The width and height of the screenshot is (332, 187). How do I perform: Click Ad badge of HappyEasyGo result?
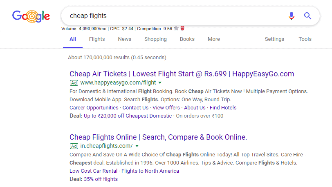coord(74,82)
